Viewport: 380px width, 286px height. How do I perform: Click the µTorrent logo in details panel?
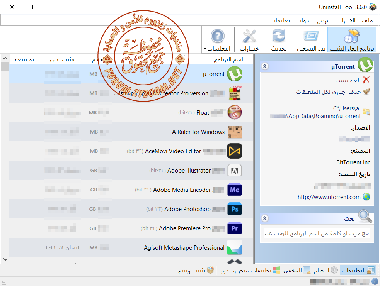point(365,64)
